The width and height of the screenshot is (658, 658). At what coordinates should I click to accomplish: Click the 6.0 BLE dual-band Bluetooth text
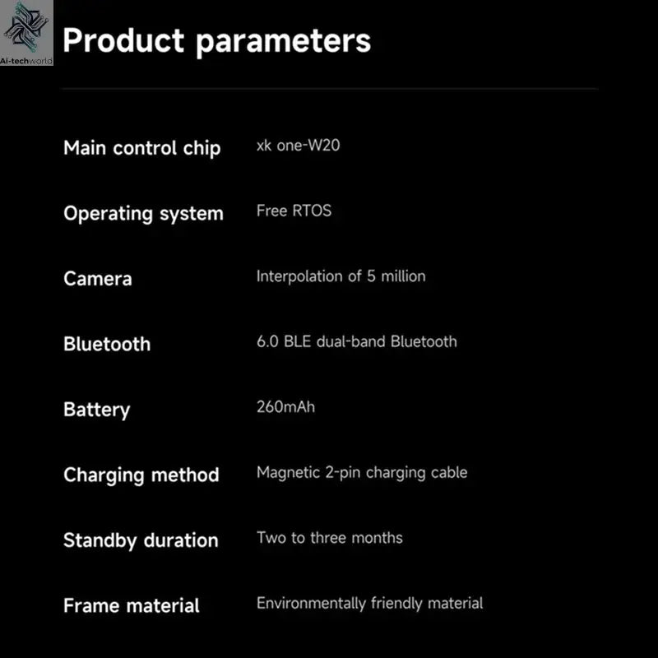click(356, 341)
